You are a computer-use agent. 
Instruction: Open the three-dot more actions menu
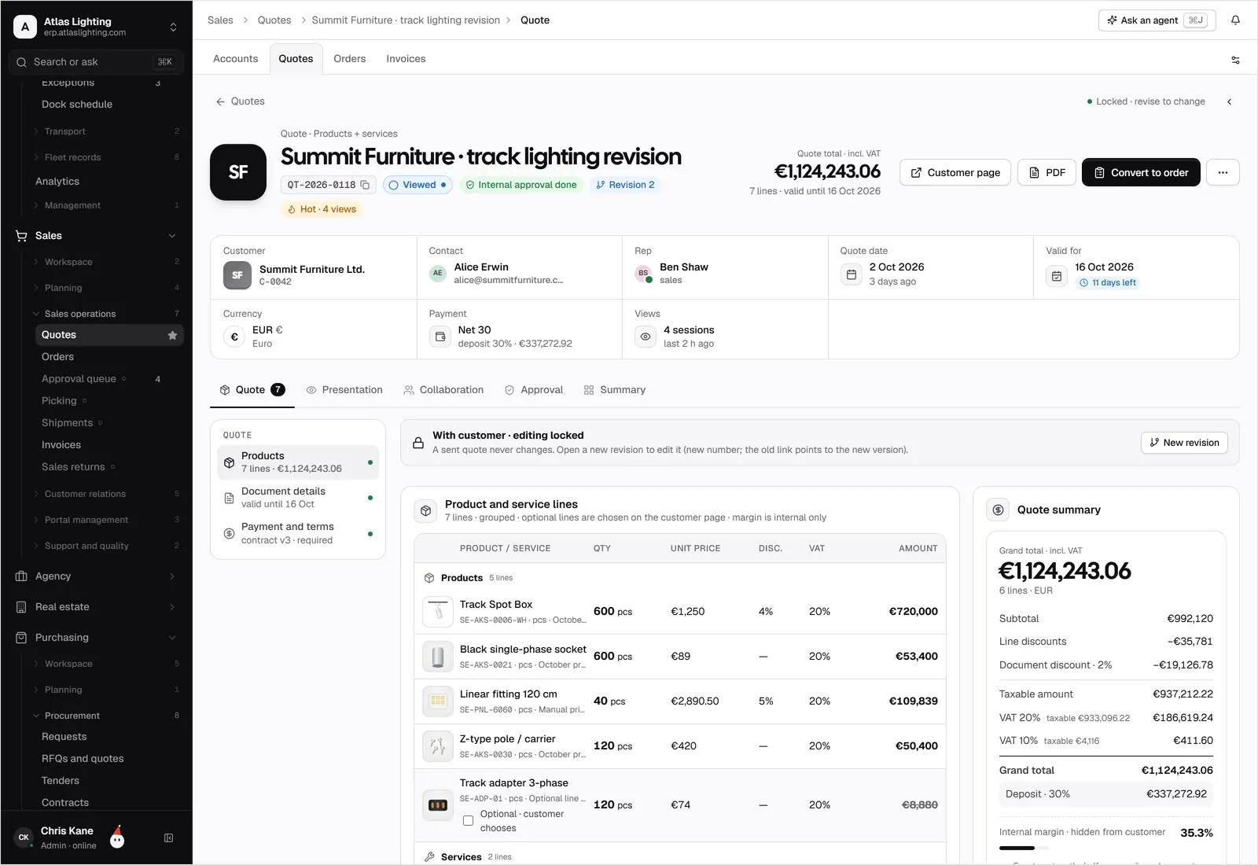[x=1223, y=172]
